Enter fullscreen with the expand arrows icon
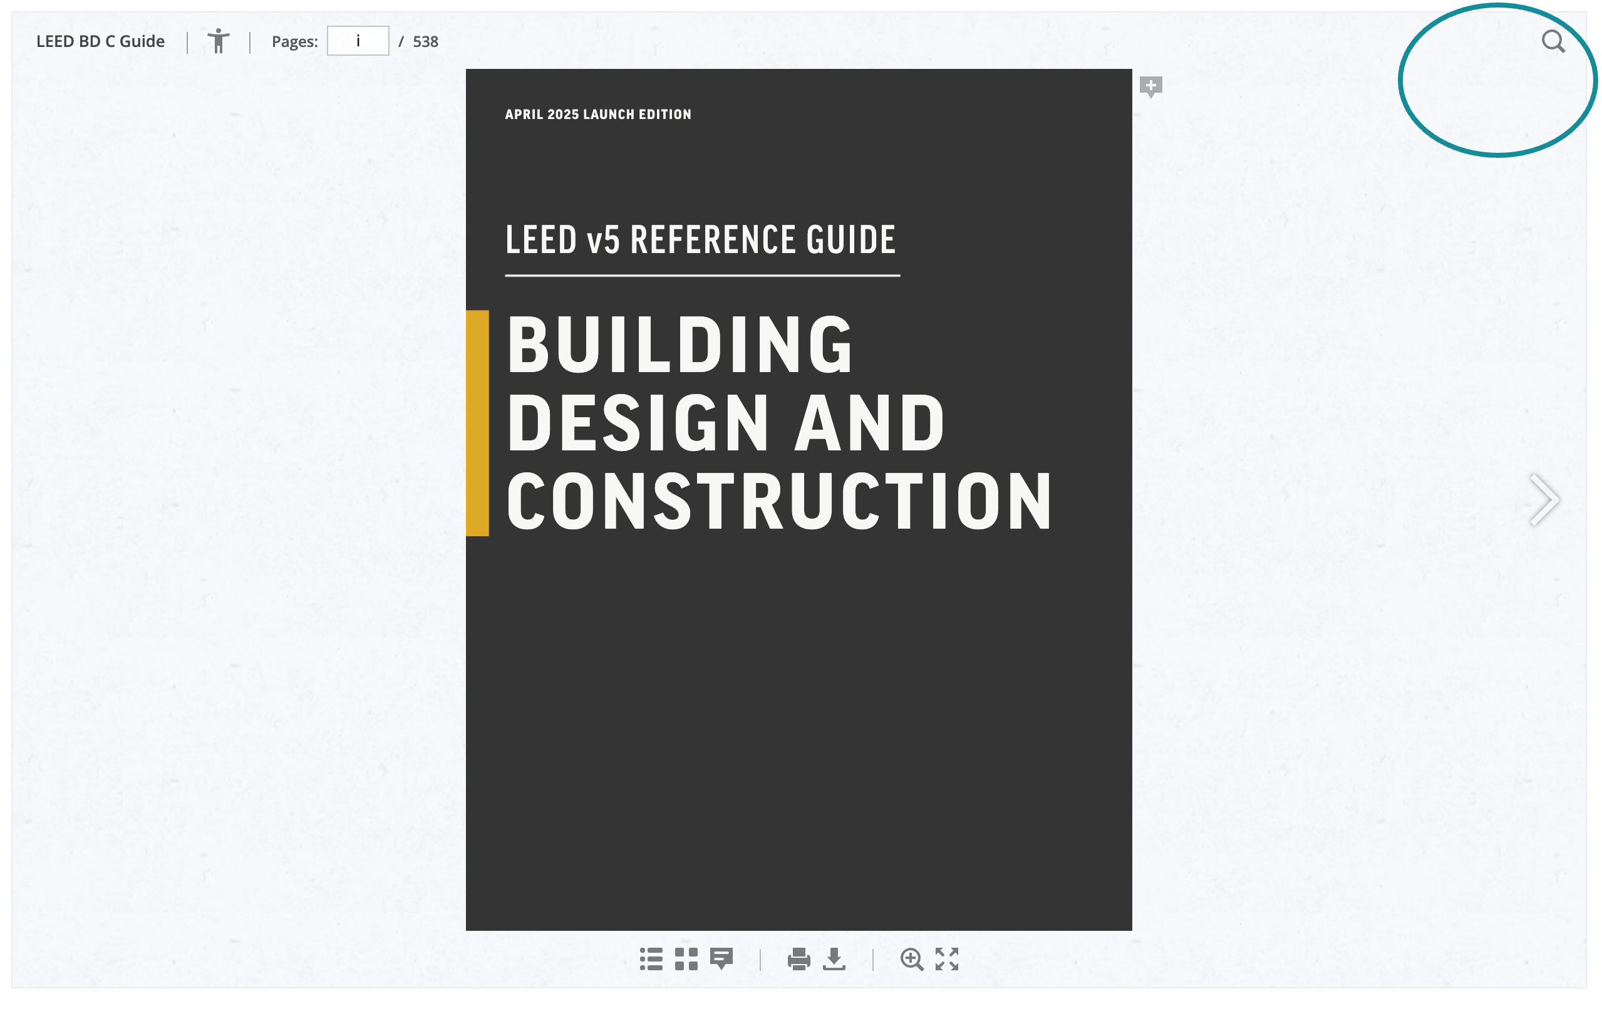 [947, 959]
